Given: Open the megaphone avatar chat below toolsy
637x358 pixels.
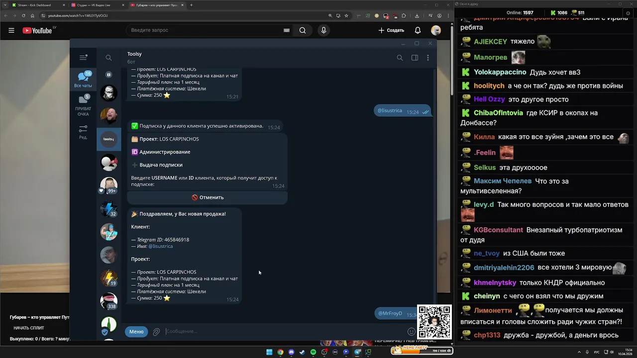Looking at the screenshot, I should (x=108, y=162).
